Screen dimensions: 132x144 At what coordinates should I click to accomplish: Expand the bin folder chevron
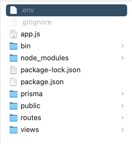coord(123,46)
